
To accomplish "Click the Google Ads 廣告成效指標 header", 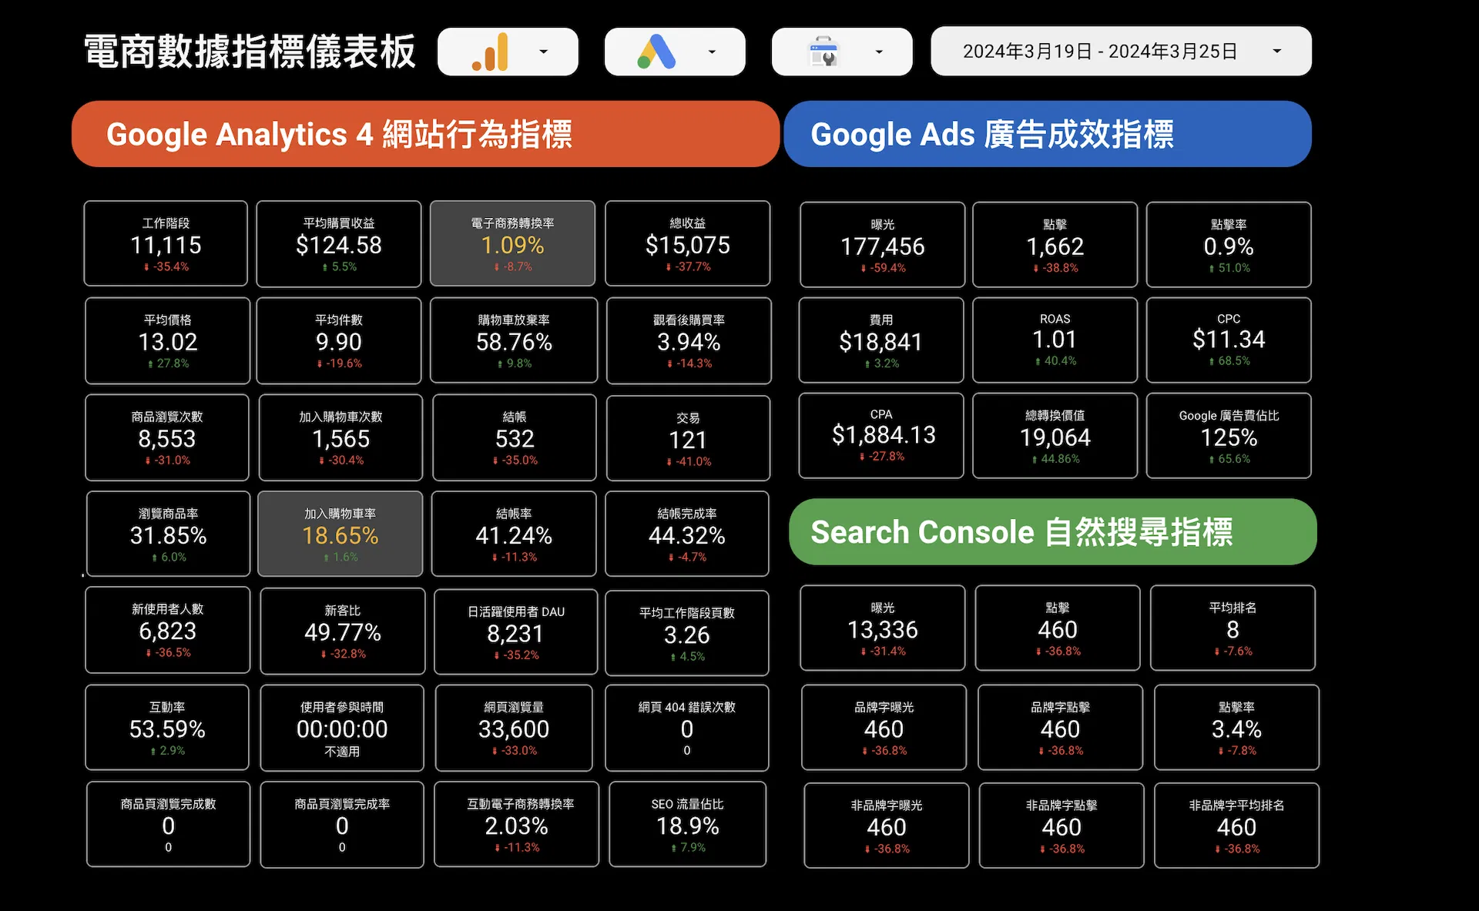I will tap(1048, 134).
